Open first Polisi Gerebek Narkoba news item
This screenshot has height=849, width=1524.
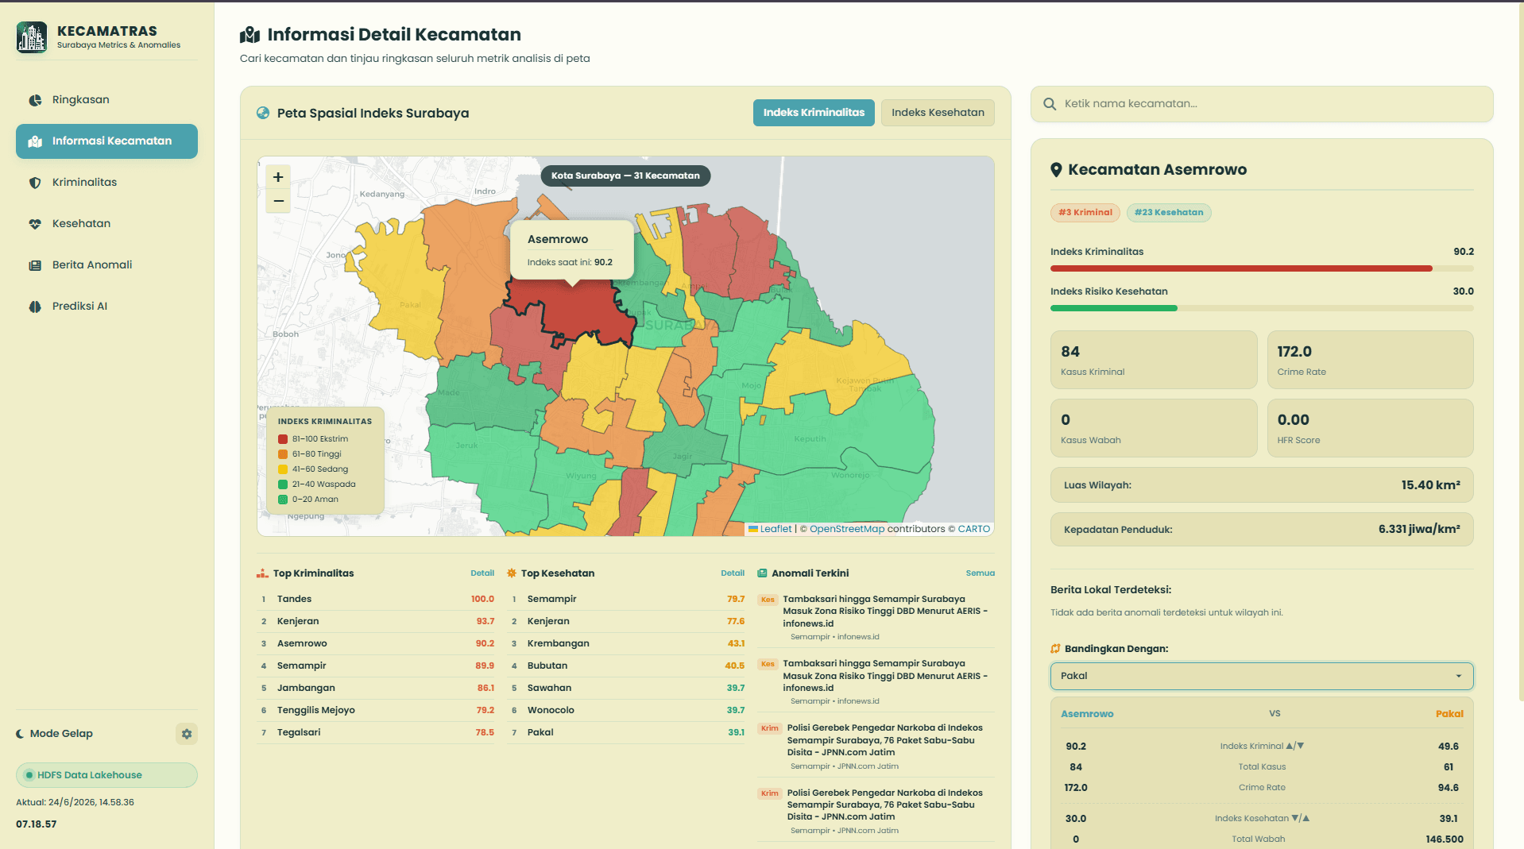pyautogui.click(x=876, y=747)
